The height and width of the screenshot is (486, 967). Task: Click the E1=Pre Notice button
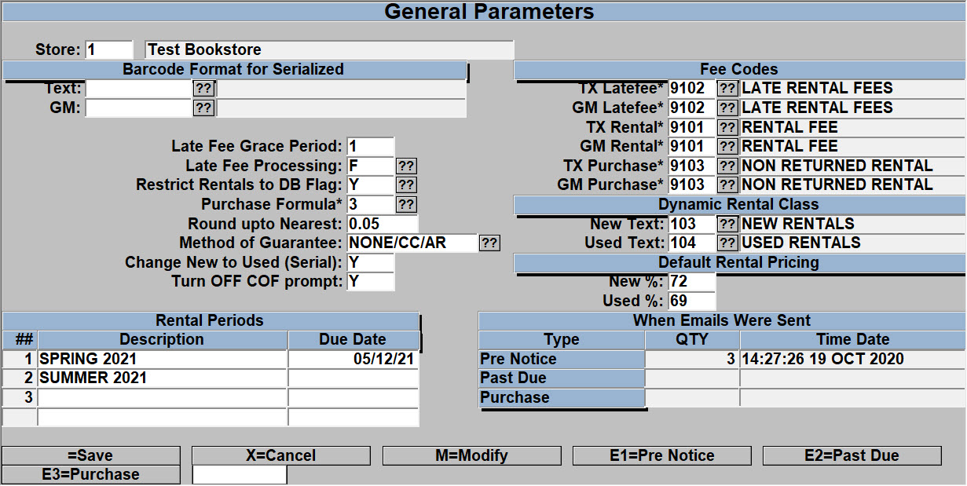[662, 455]
